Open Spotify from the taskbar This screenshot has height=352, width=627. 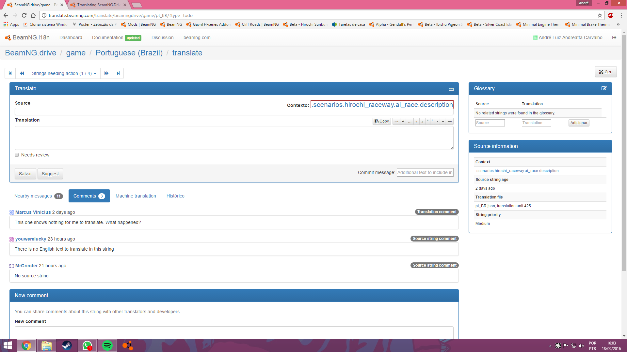click(107, 345)
